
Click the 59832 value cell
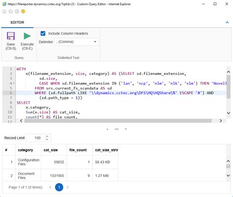coord(54,162)
